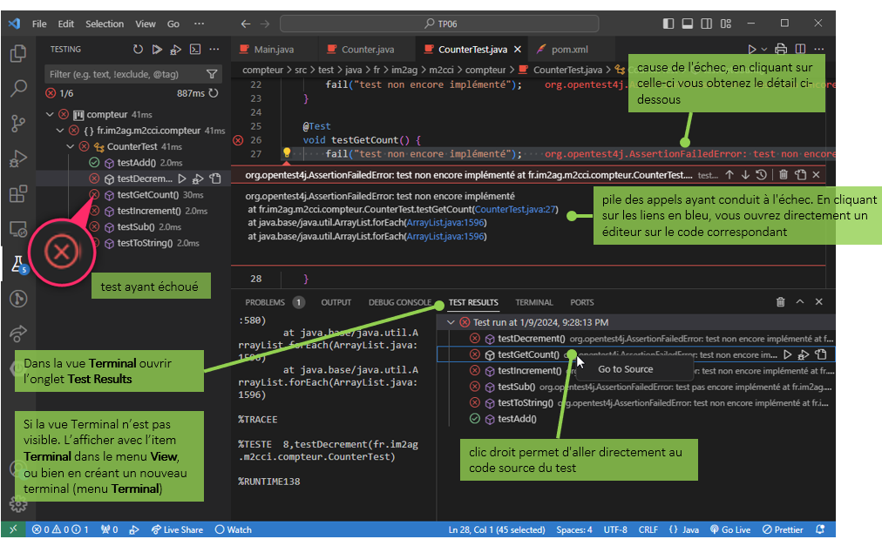Follow the CounterTest.java:27 link in stack trace
The image size is (882, 546).
(x=516, y=210)
